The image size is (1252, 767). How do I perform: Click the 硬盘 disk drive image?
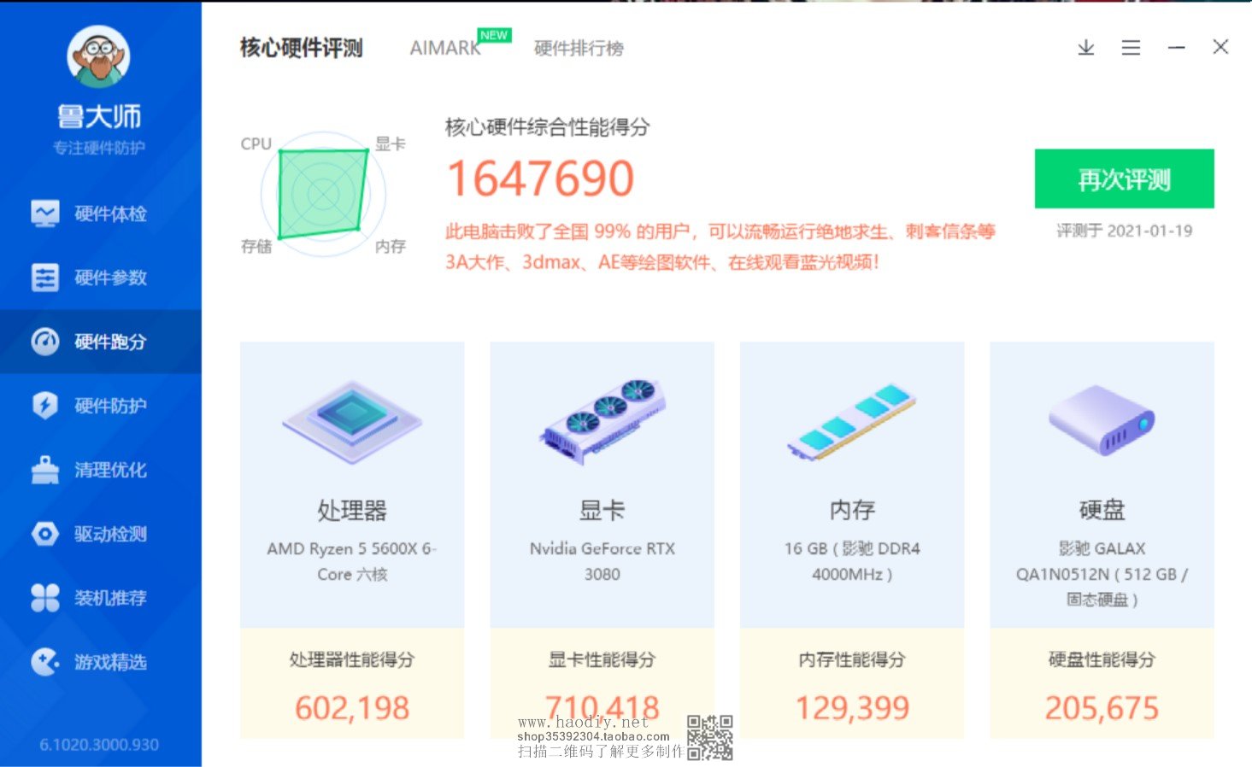click(x=1102, y=420)
